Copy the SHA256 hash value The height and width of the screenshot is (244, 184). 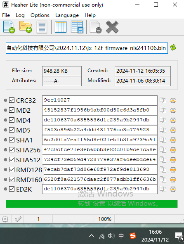pos(163,150)
